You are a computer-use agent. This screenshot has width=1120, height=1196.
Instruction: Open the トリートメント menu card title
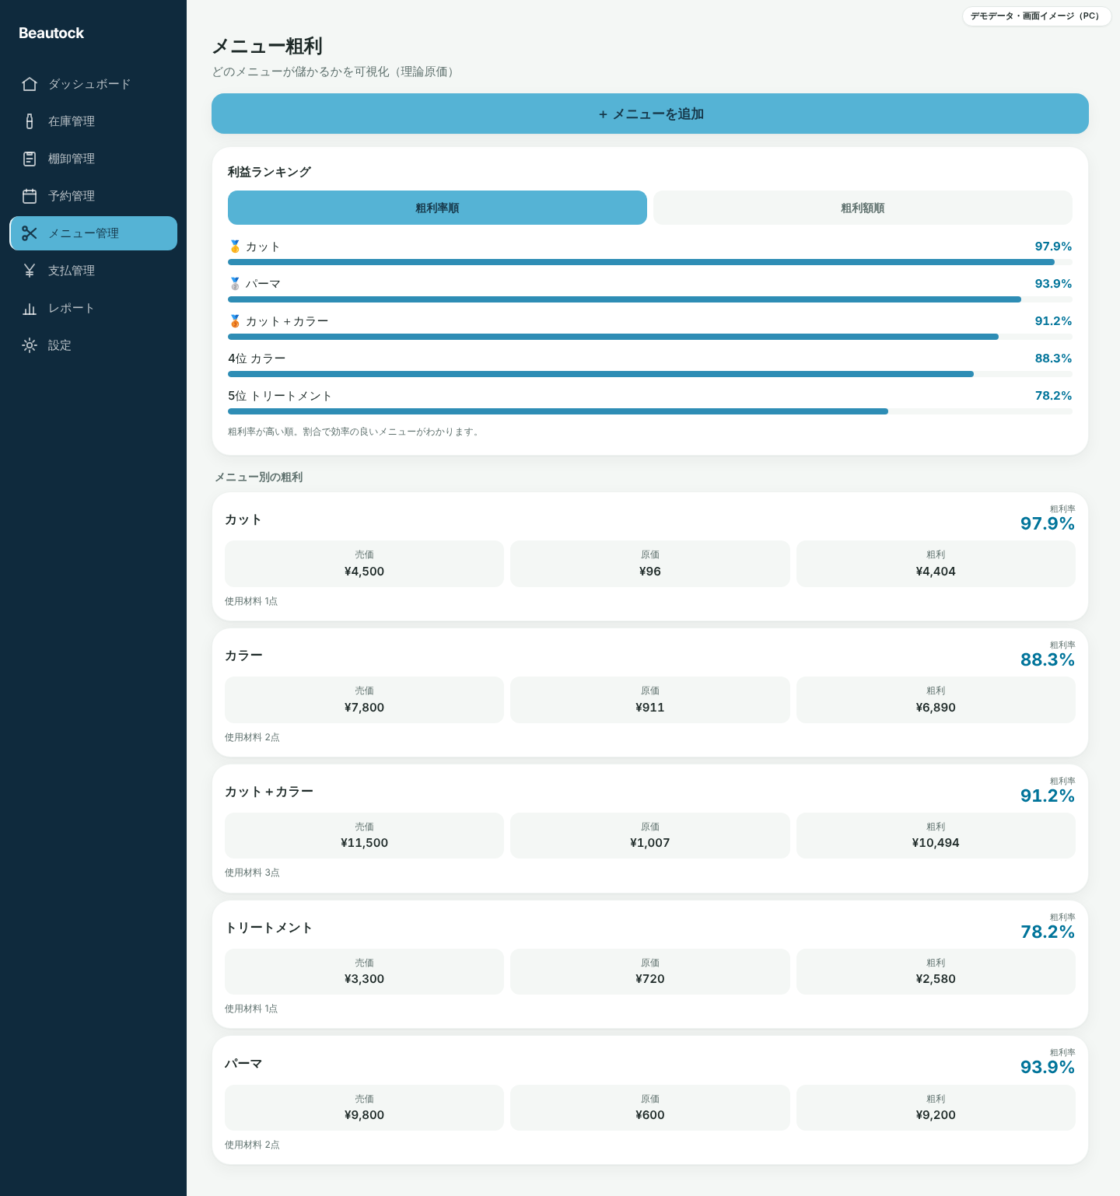coord(269,928)
